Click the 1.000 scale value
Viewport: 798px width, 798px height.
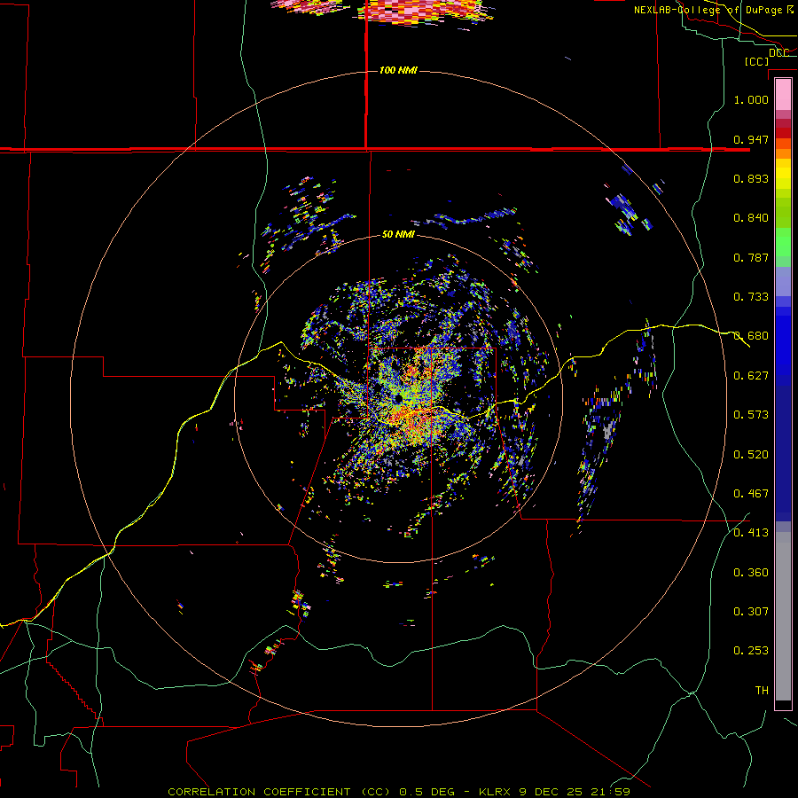[x=751, y=99]
